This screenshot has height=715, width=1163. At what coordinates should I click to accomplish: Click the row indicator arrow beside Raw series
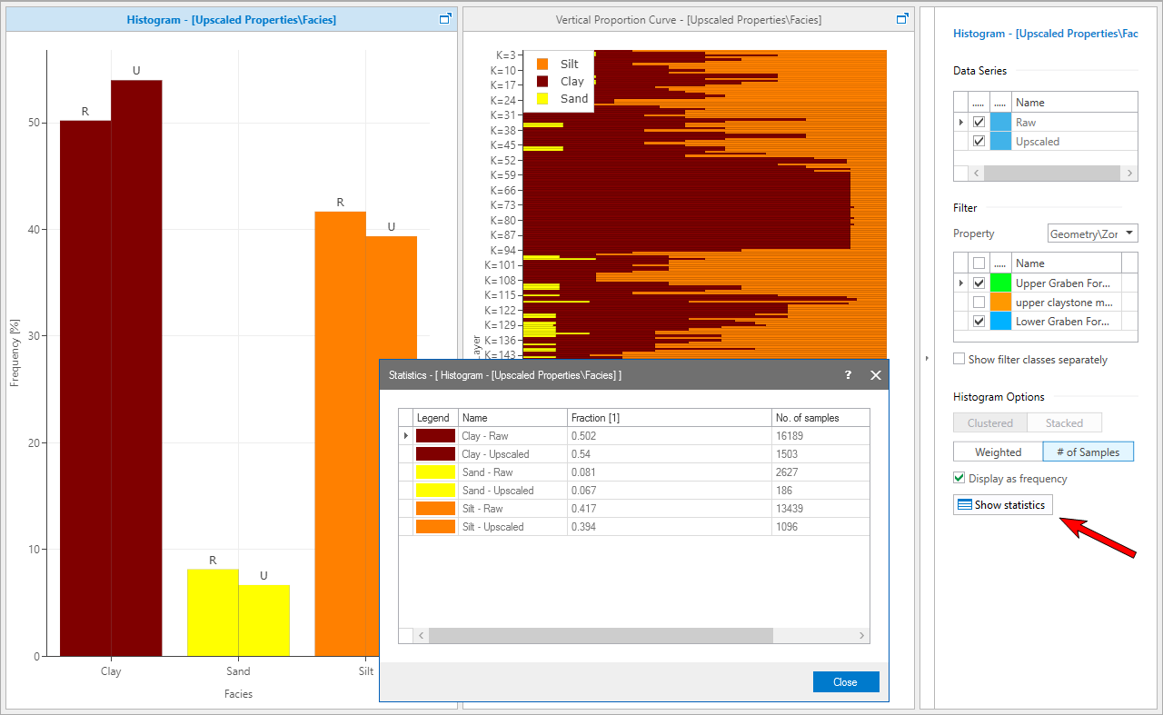(x=961, y=122)
